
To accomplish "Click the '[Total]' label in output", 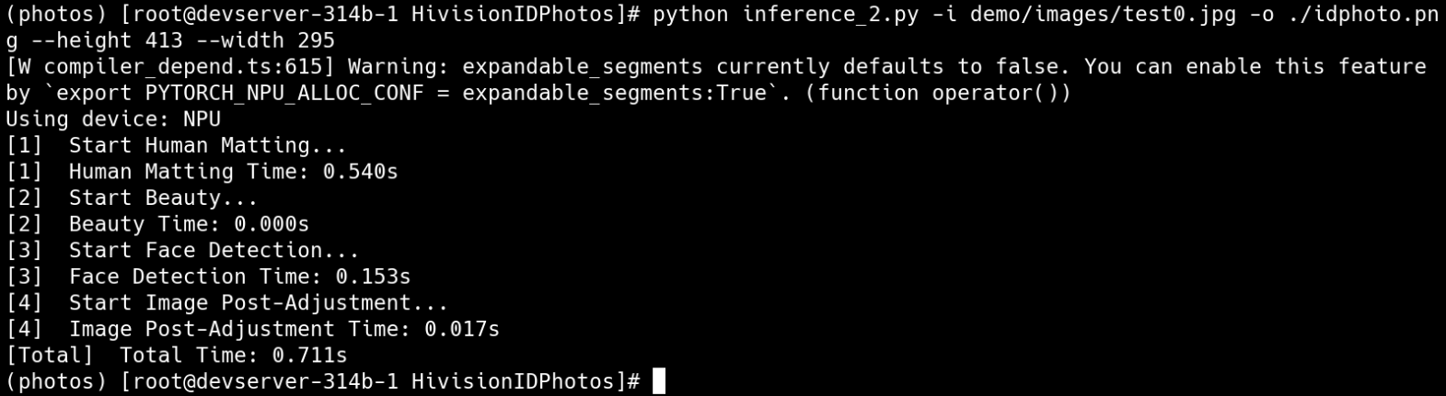I will tap(50, 355).
